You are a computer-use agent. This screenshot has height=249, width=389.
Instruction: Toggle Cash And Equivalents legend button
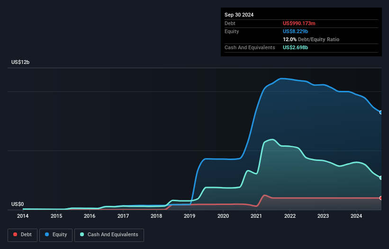click(x=109, y=235)
